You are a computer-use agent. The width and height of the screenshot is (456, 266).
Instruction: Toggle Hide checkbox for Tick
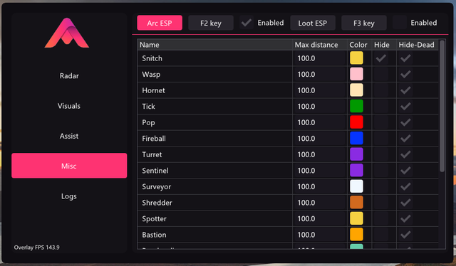tap(381, 106)
